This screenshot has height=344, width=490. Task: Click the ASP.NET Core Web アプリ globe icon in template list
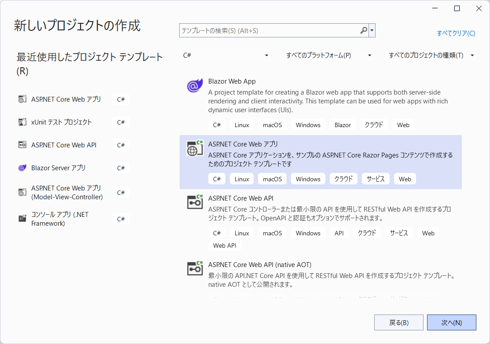pos(195,149)
